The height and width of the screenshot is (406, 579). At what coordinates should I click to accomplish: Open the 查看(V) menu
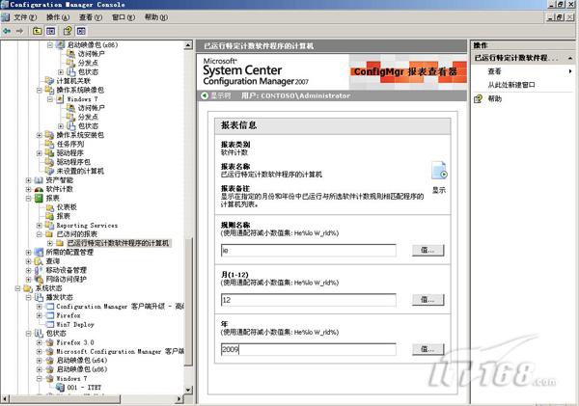[x=91, y=17]
